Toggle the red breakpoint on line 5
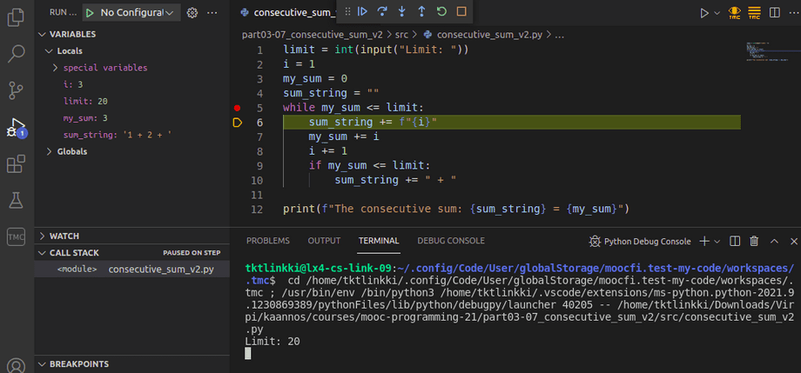Screen dimensions: 801x373 click(x=237, y=108)
